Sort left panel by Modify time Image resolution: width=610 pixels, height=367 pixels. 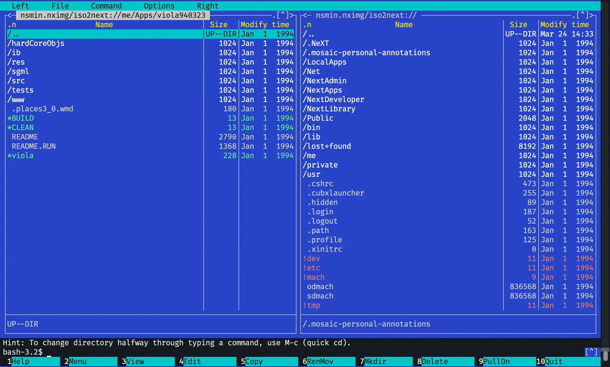[x=265, y=25]
